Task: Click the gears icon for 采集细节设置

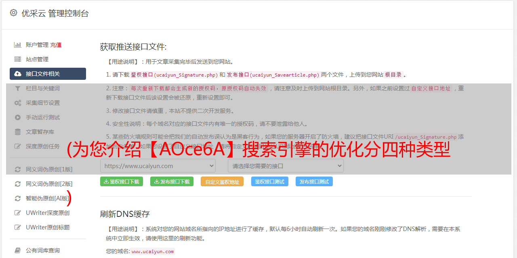Action: pos(17,103)
